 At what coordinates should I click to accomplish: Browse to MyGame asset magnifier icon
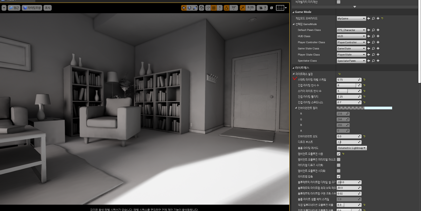point(373,18)
